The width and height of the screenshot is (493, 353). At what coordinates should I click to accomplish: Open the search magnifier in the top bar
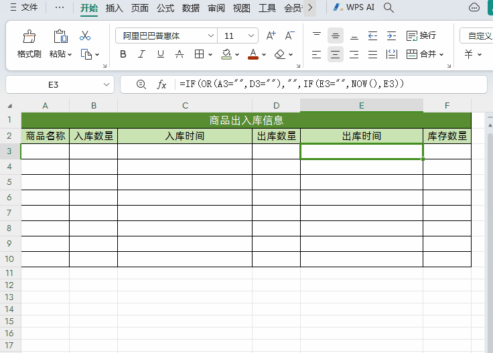tap(389, 7)
